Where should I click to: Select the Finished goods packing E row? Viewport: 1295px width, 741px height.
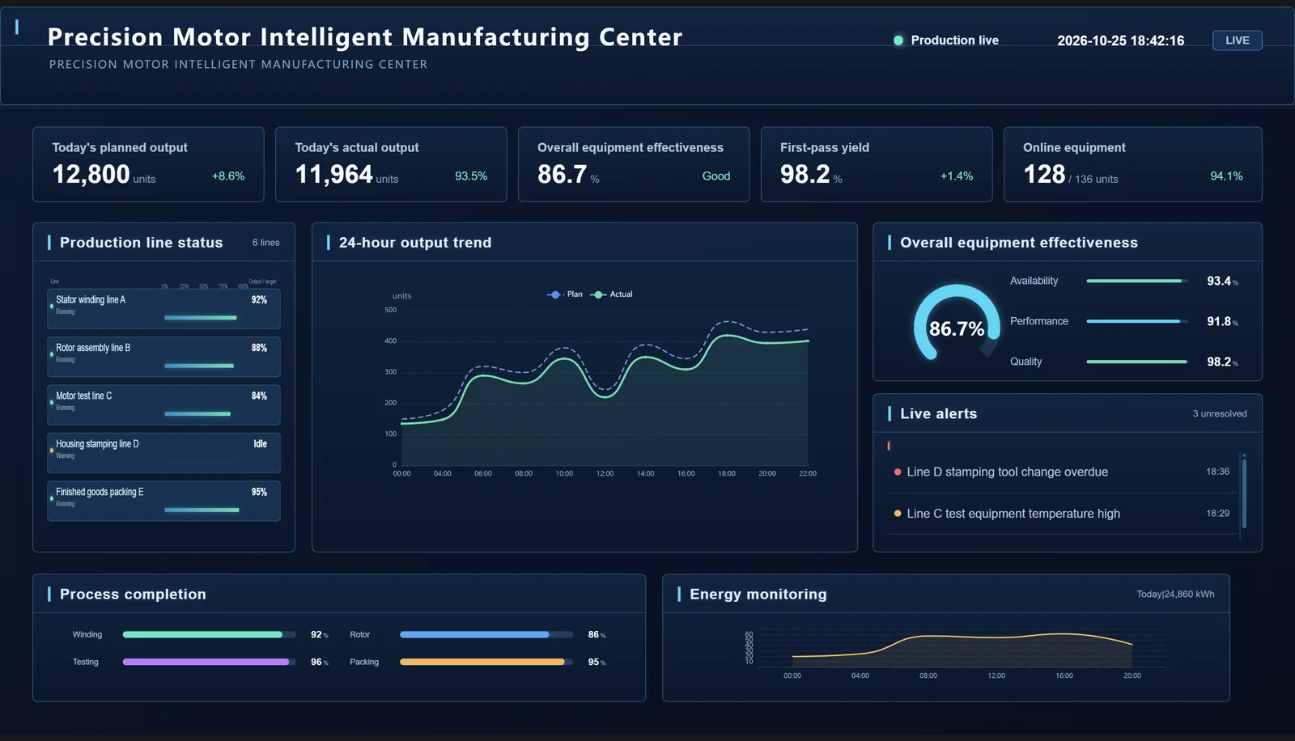click(163, 501)
